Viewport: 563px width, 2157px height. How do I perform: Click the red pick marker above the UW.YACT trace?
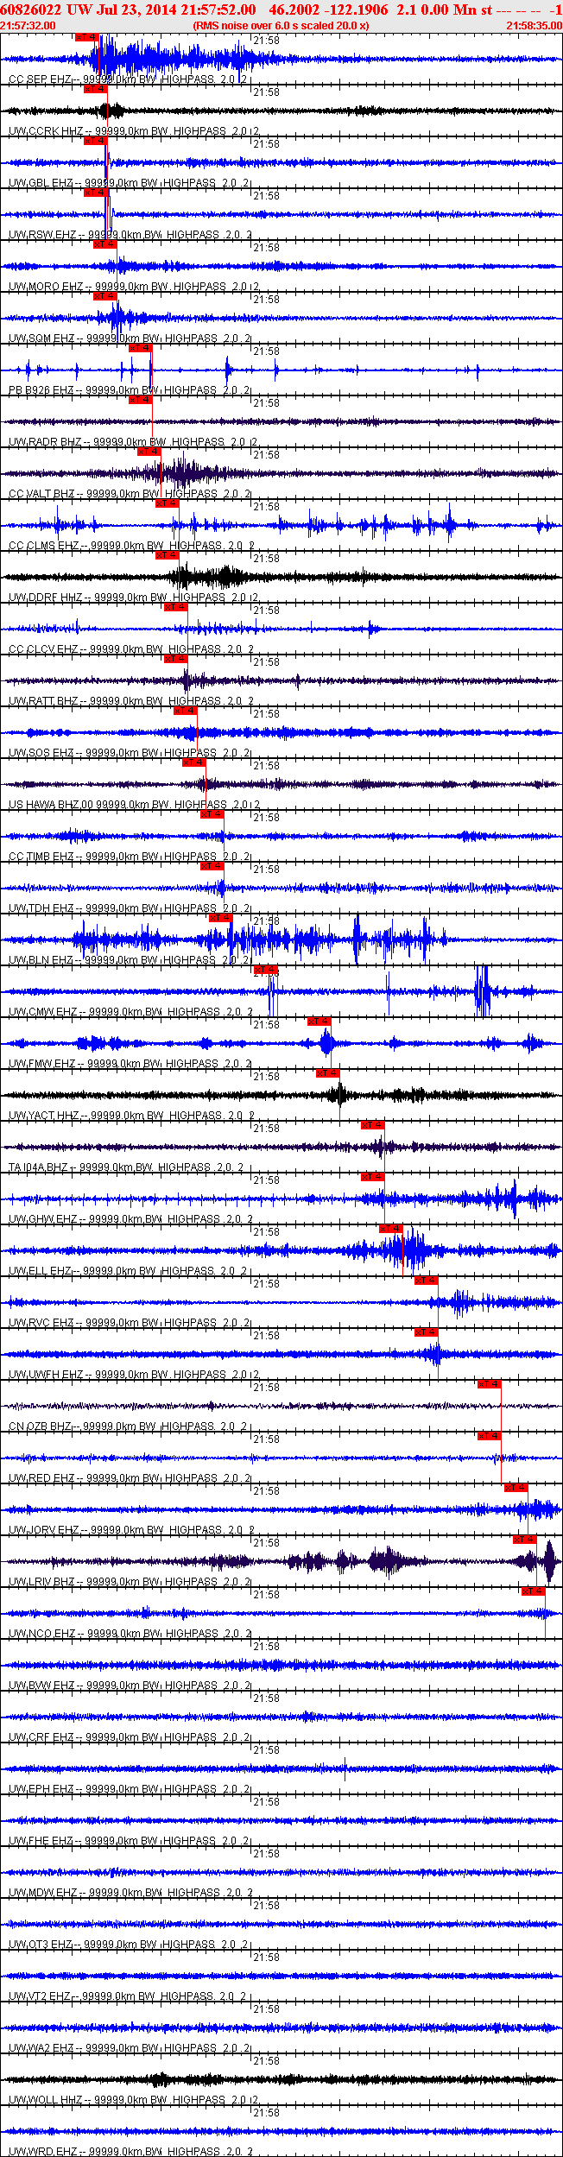(x=328, y=1073)
